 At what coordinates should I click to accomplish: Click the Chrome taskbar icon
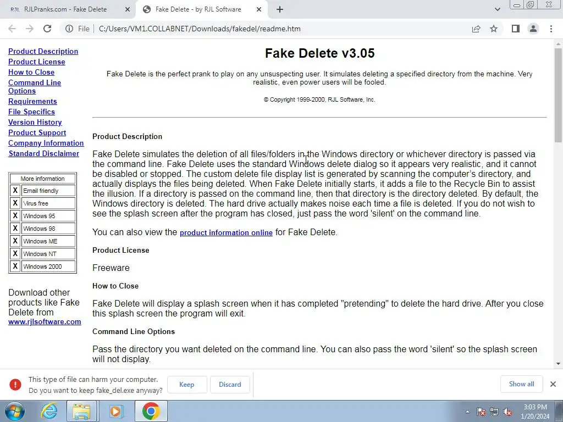[x=151, y=411]
